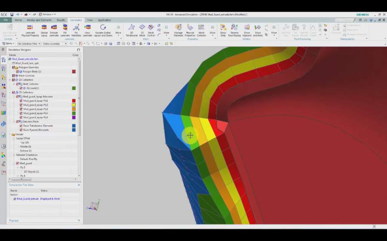The height and width of the screenshot is (241, 387).
Task: Switch to the Nodes and Elements tab
Action: (40, 20)
